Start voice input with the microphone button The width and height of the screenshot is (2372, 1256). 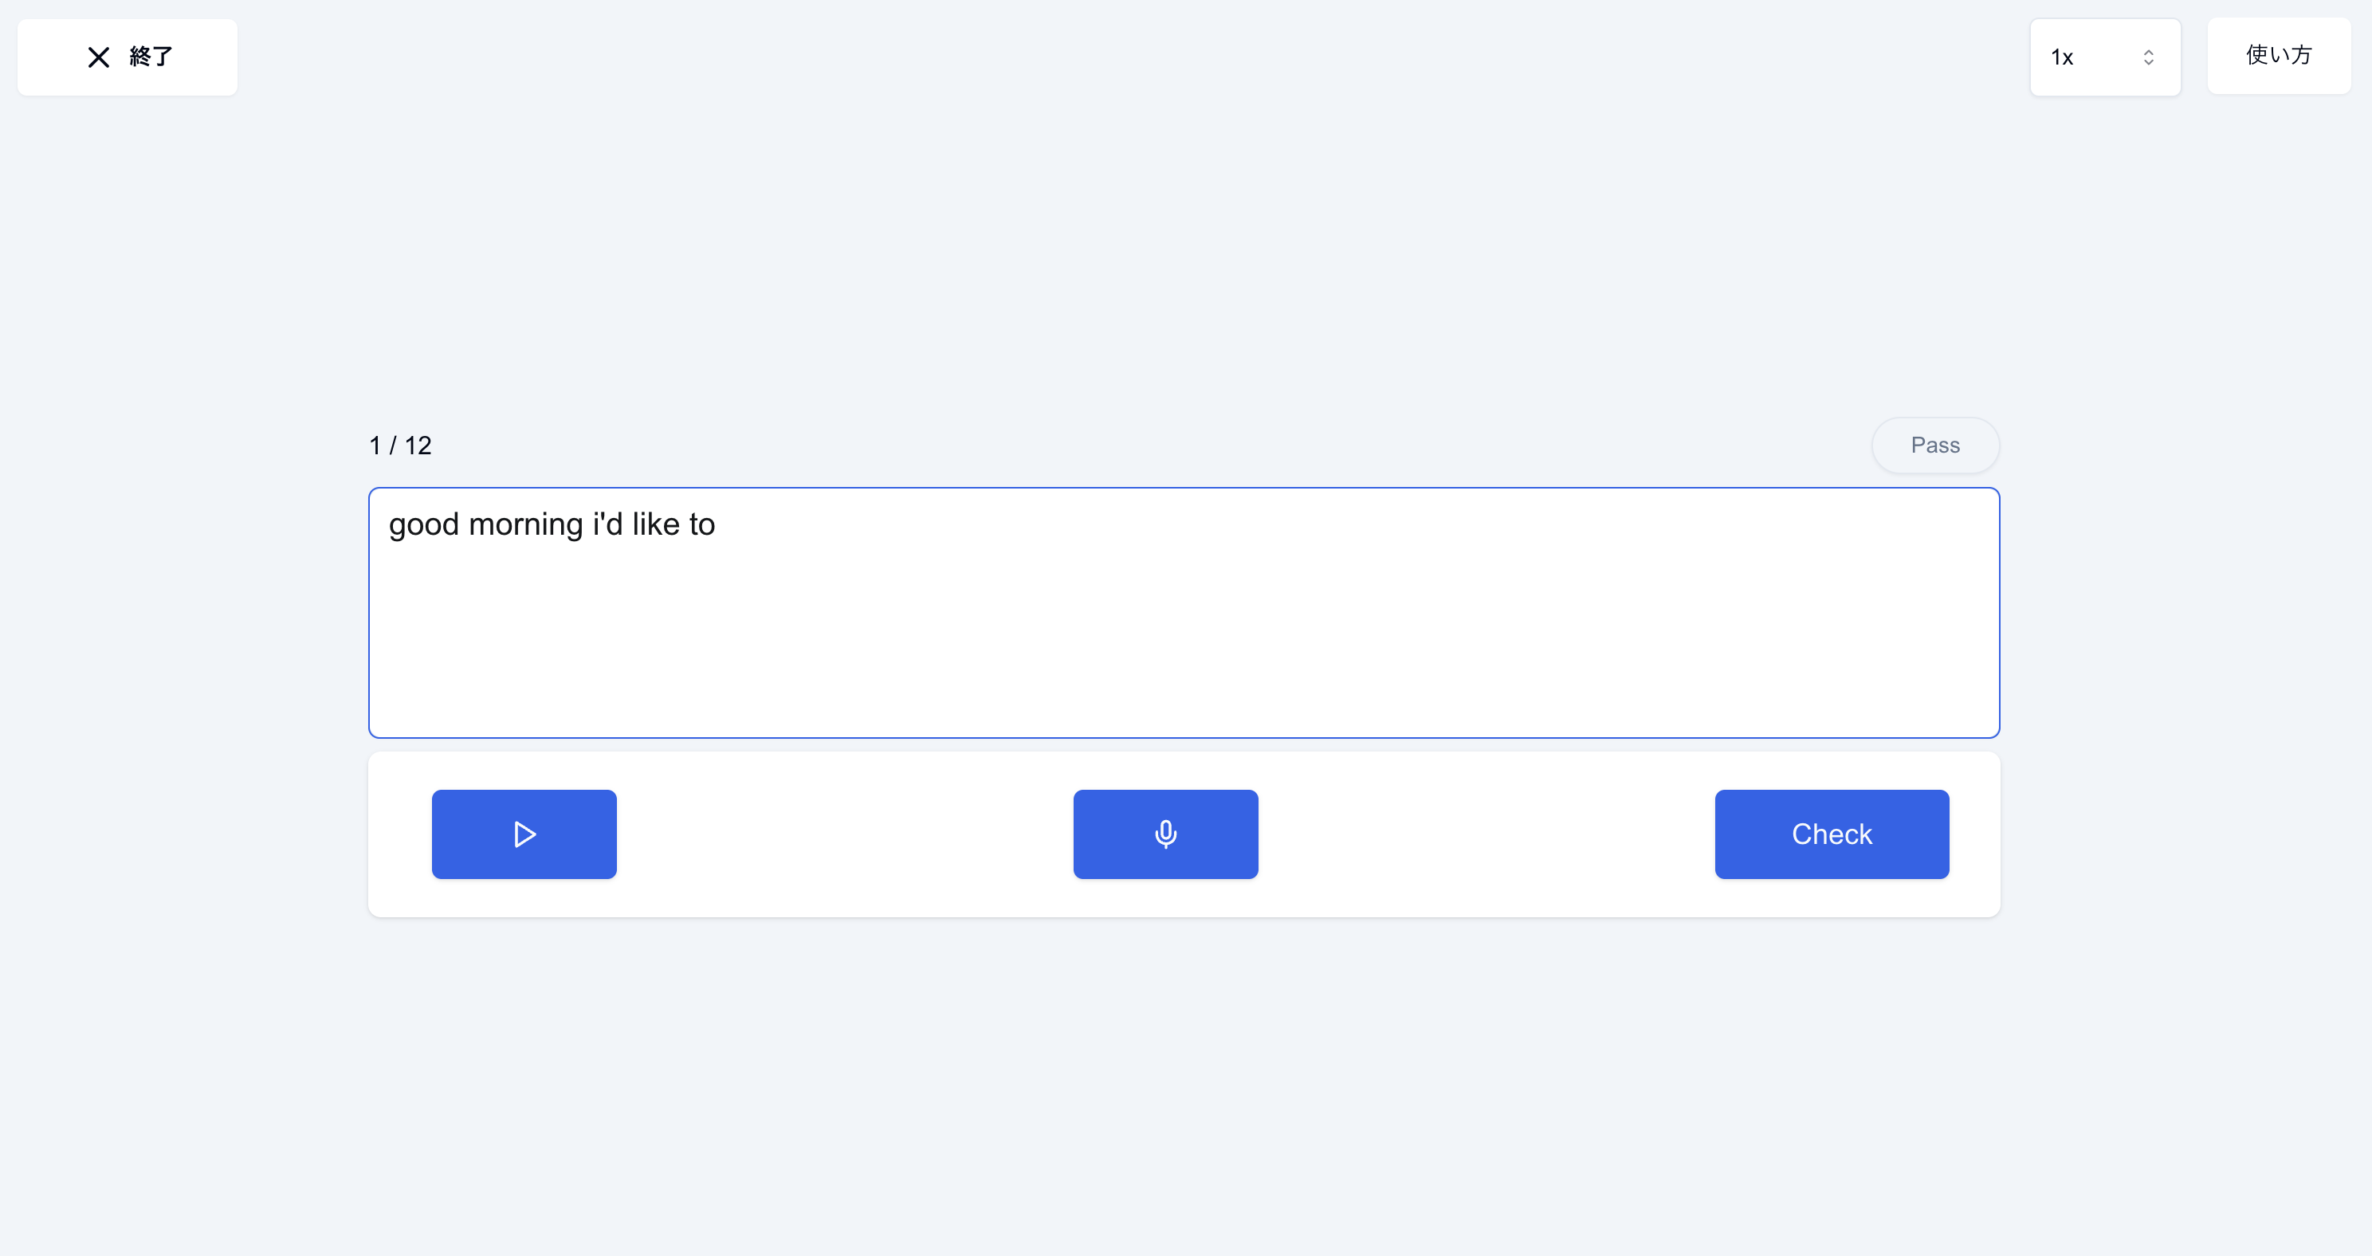1166,834
